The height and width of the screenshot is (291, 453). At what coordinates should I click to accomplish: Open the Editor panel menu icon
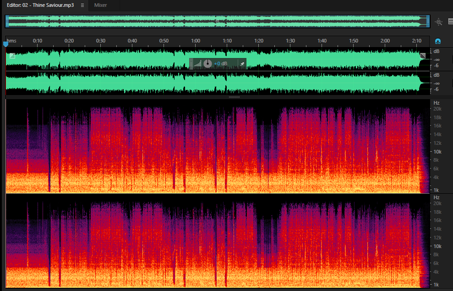pos(82,5)
